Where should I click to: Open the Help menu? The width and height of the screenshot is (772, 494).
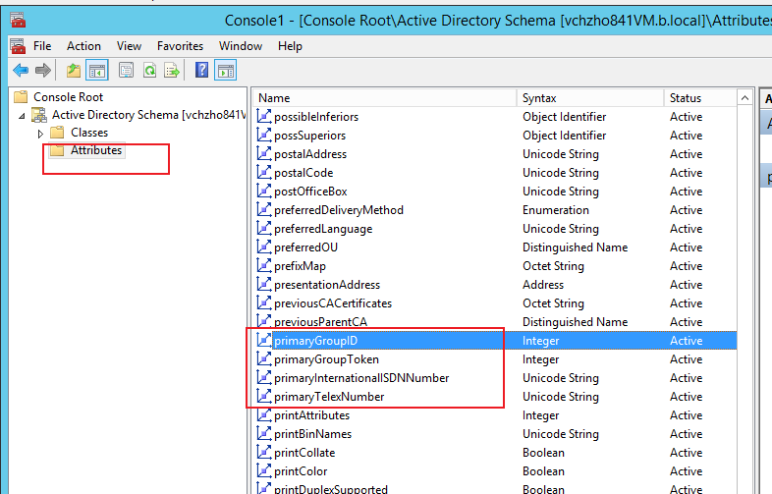point(290,46)
